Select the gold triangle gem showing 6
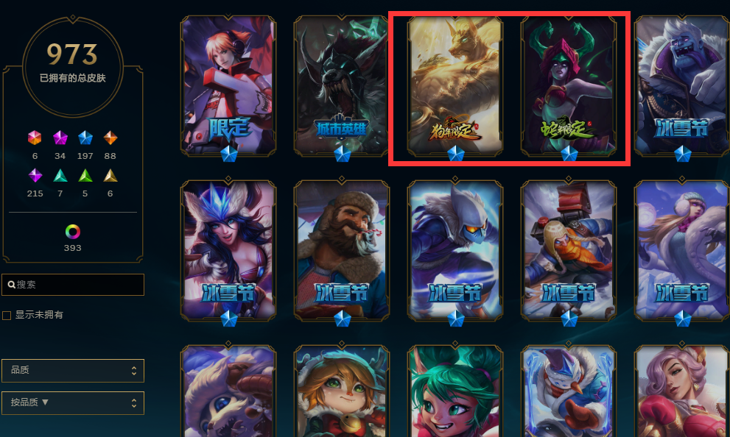Viewport: 730px width, 437px height. (110, 175)
